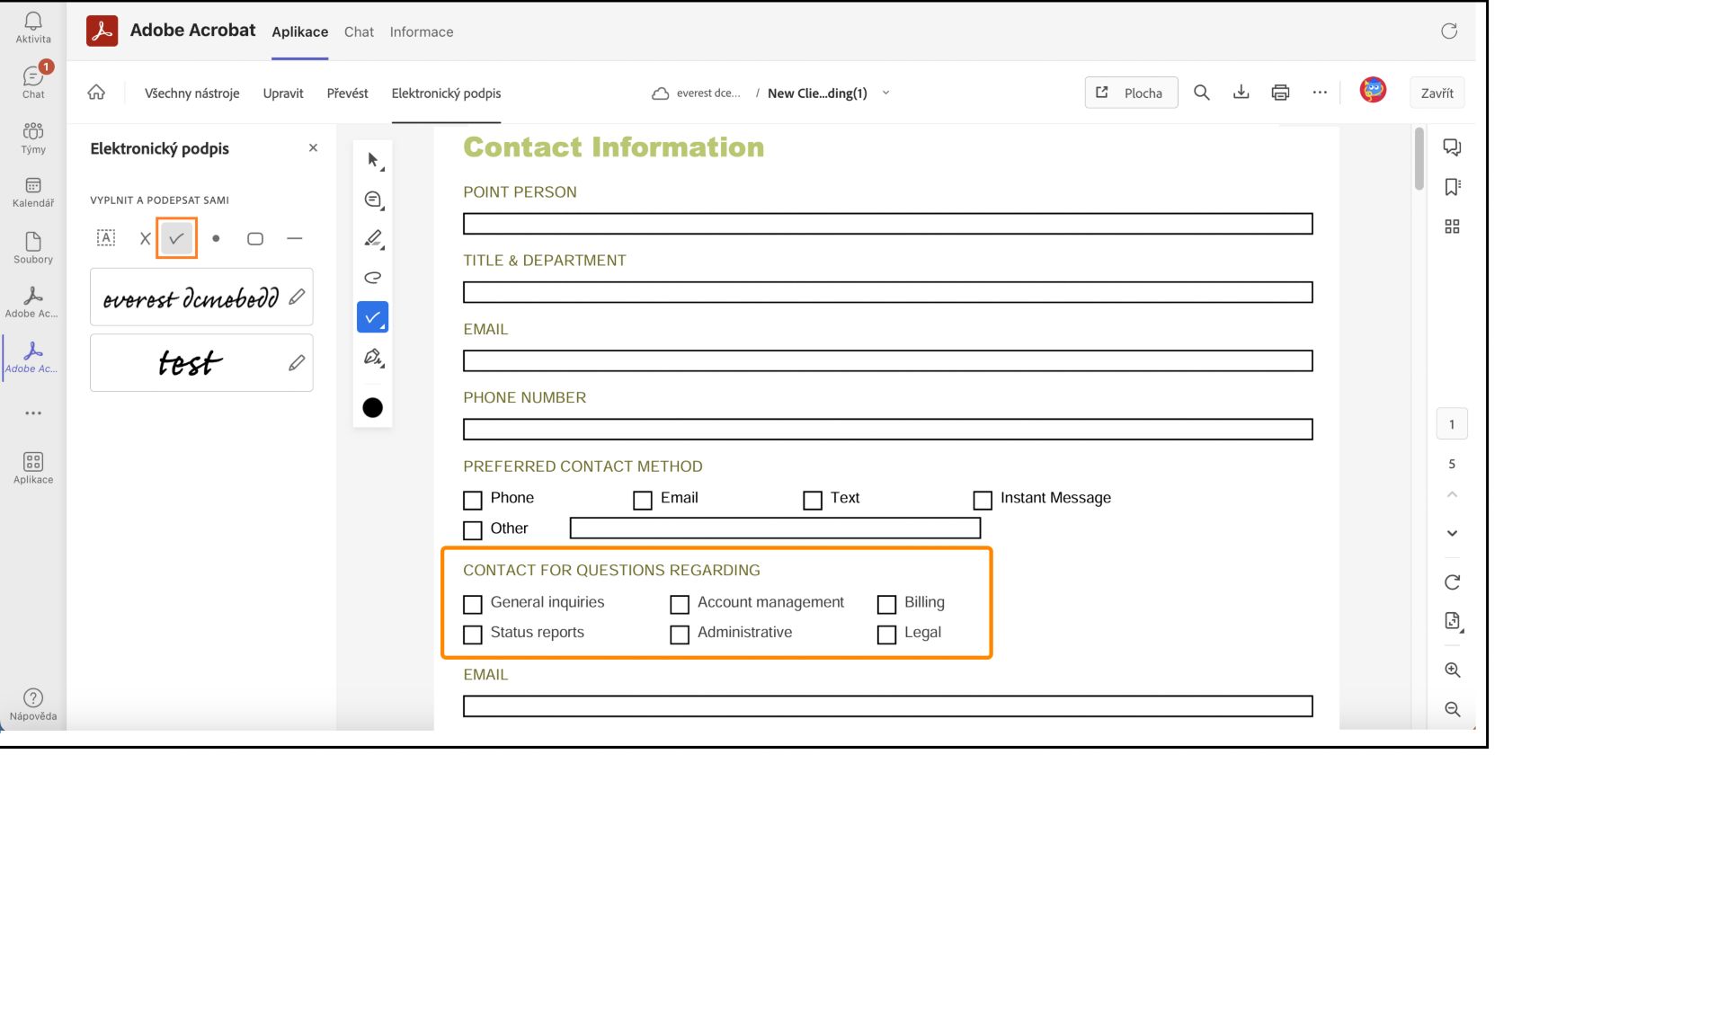Image resolution: width=1726 pixels, height=1030 pixels.
Task: Check the Status reports checkbox
Action: point(472,634)
